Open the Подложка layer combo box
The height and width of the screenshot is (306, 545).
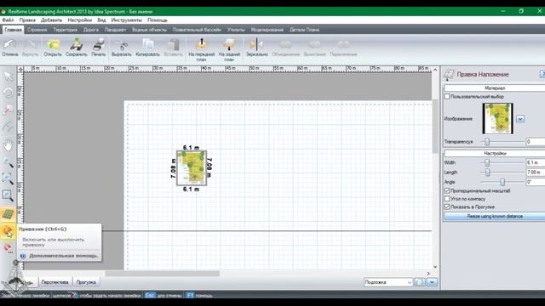tap(388, 282)
